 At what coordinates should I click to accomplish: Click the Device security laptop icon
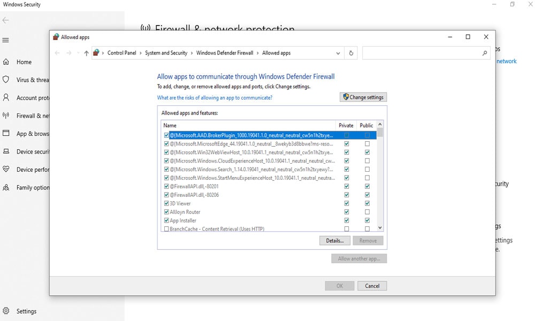click(x=6, y=151)
